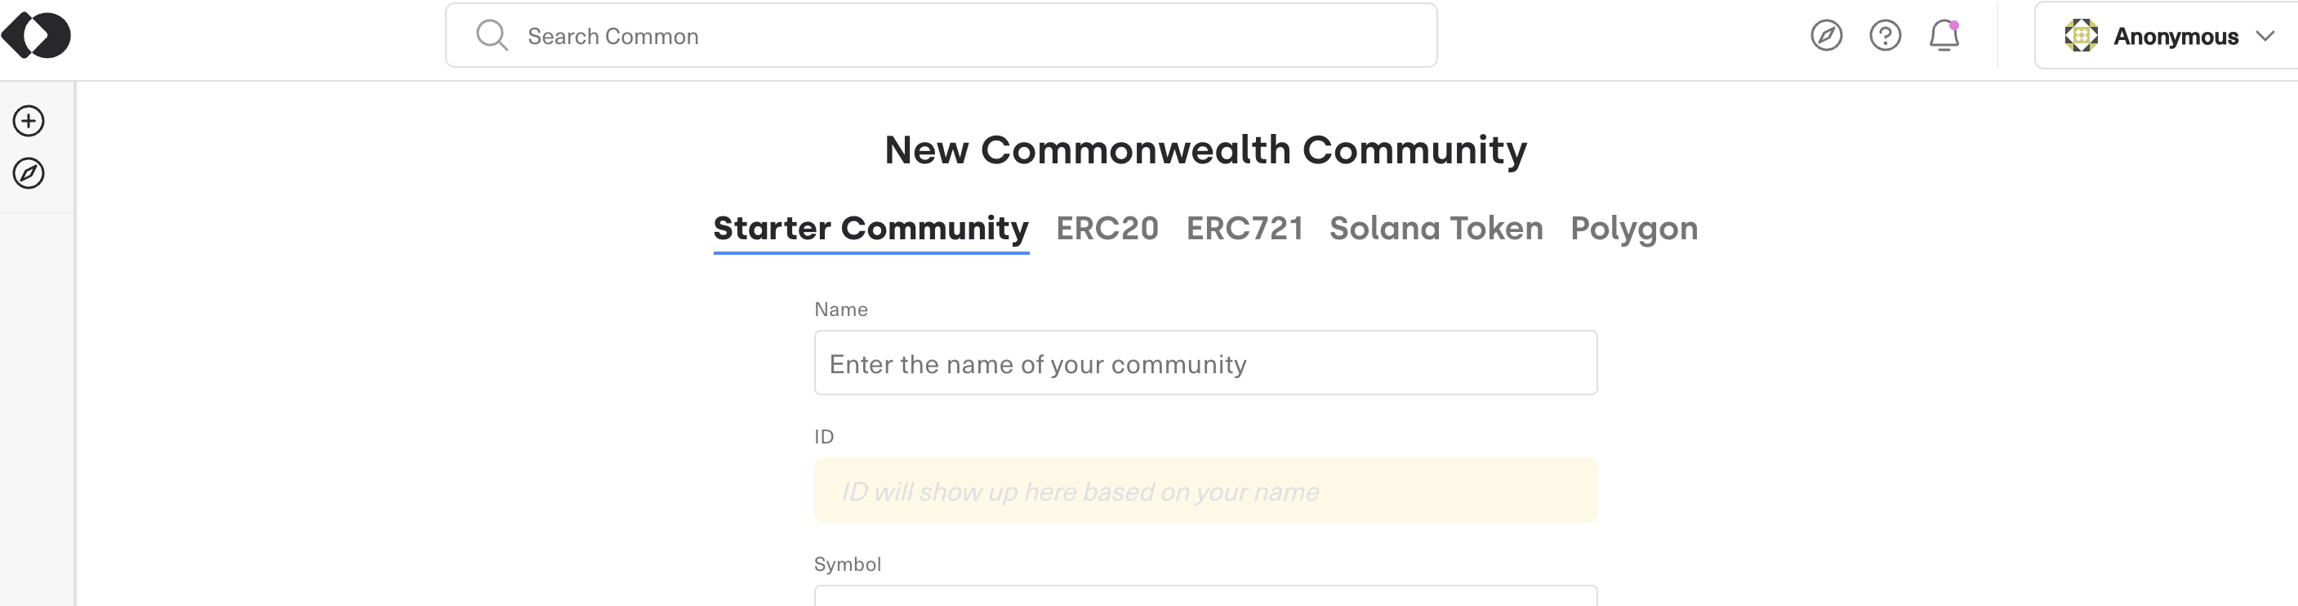Click the sidebar compass explore icon

[29, 173]
